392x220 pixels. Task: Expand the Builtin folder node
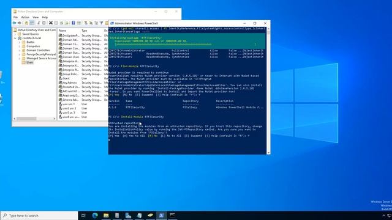point(20,42)
